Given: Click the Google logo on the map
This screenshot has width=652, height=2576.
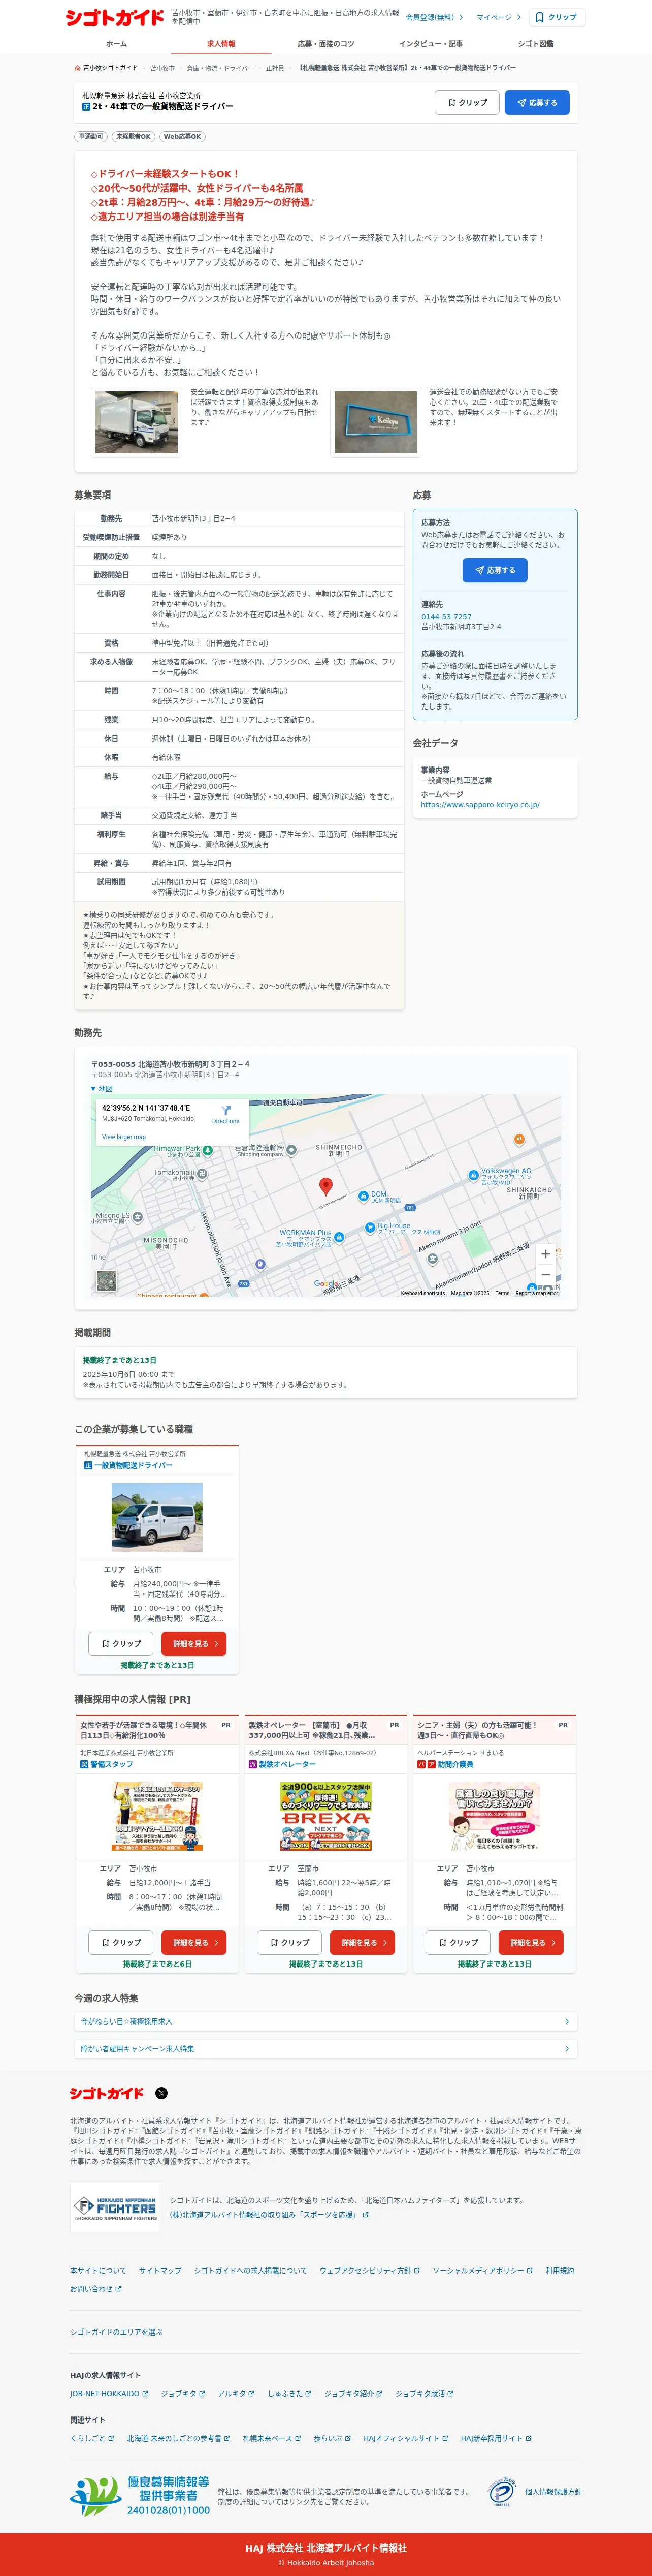Looking at the screenshot, I should point(325,1283).
